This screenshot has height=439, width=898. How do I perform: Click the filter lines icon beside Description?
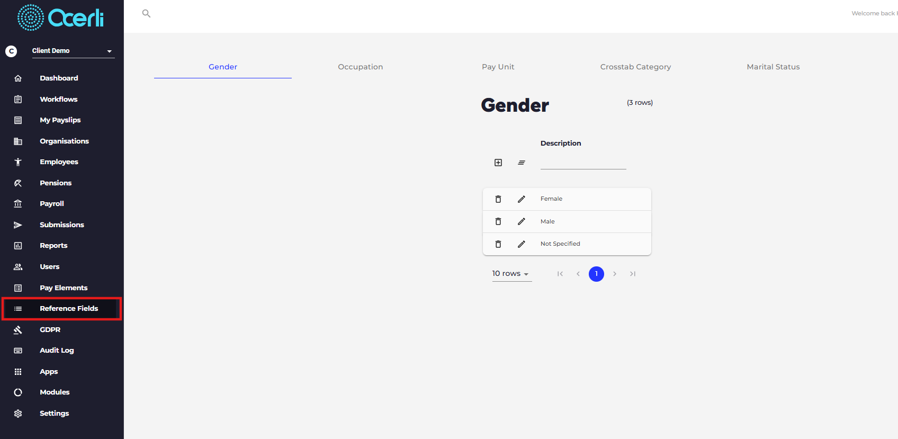(x=522, y=163)
